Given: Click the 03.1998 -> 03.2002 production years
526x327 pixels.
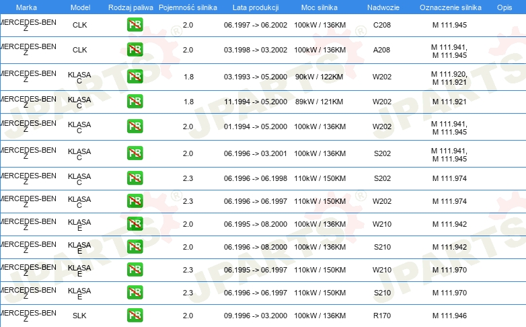Looking at the screenshot, I should point(256,50).
